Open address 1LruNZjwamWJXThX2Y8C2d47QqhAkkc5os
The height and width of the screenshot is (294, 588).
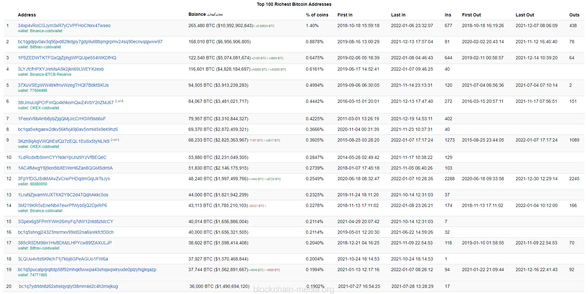click(63, 195)
